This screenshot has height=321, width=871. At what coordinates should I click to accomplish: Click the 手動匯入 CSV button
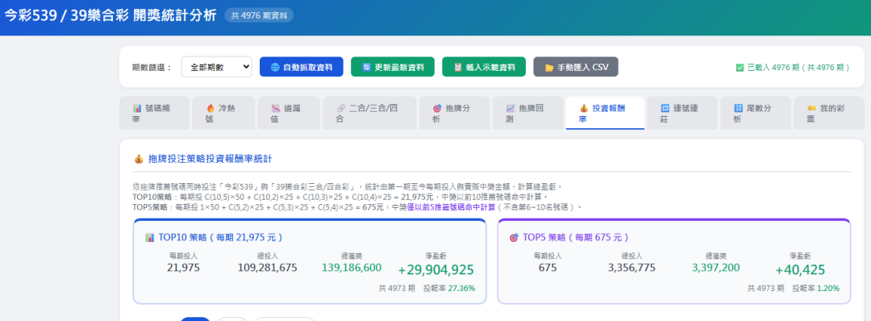pyautogui.click(x=576, y=67)
